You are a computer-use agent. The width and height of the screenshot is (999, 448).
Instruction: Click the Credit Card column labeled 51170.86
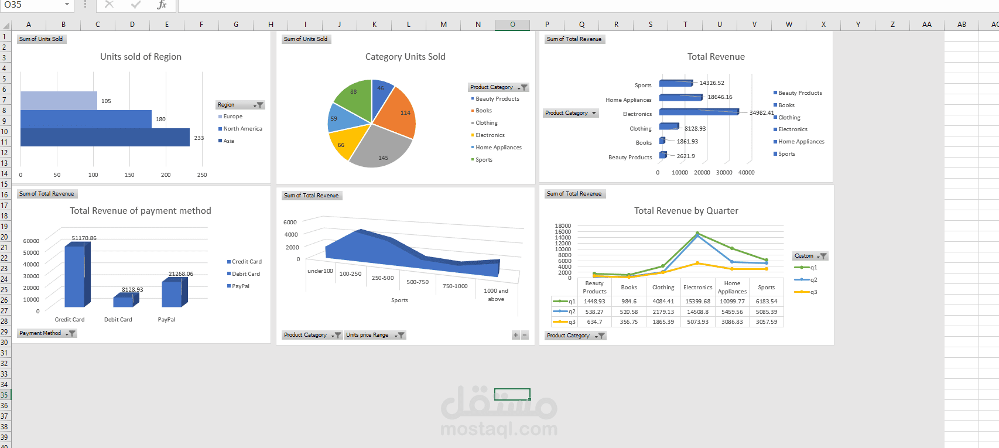coord(77,275)
